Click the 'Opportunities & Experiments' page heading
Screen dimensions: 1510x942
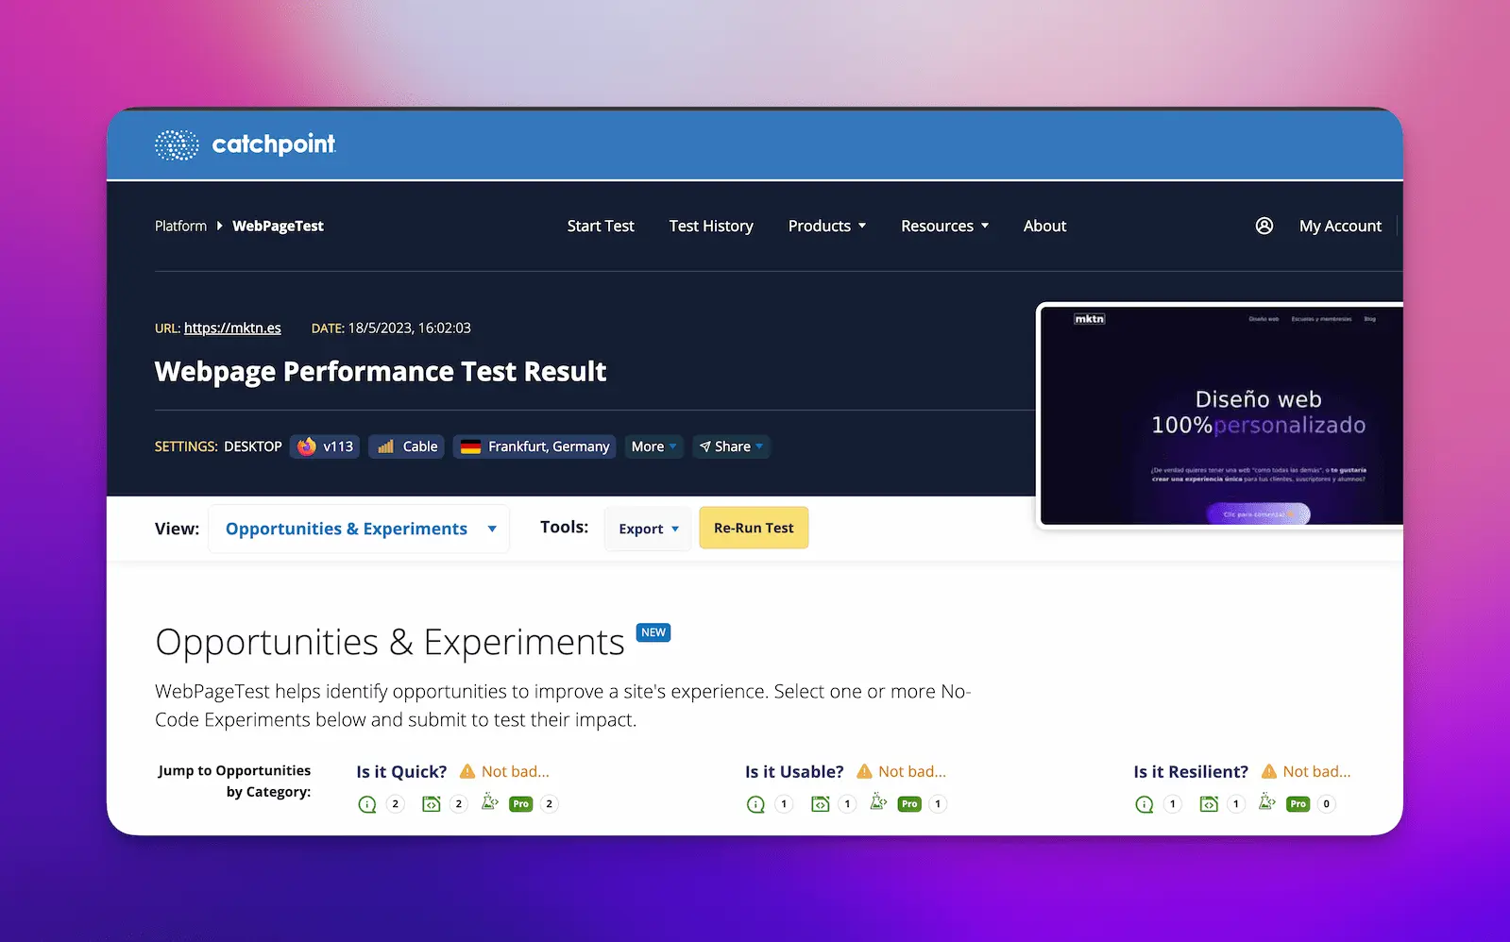pos(390,642)
